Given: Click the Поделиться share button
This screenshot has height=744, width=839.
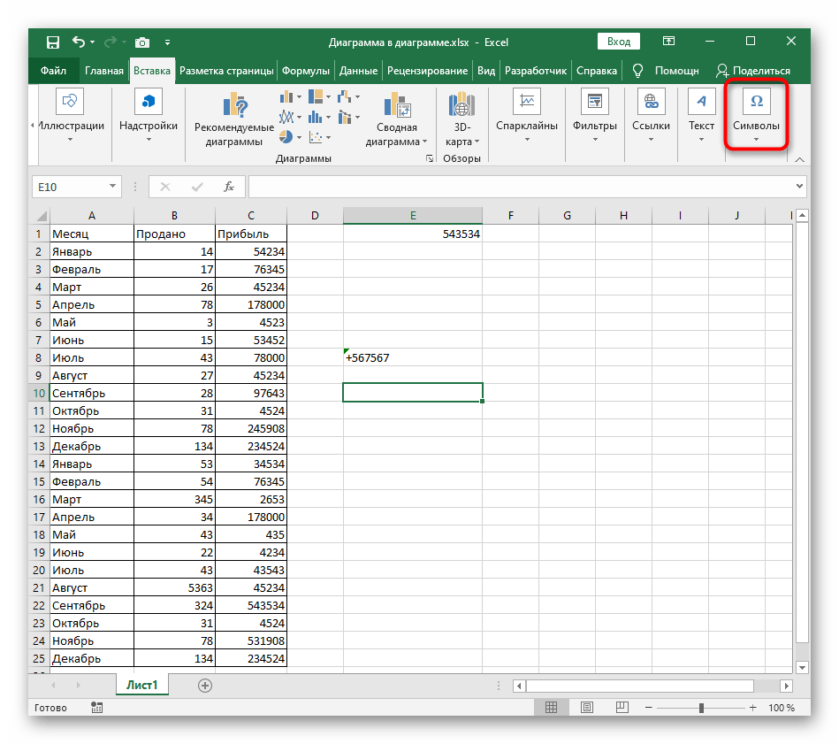Looking at the screenshot, I should coord(753,71).
